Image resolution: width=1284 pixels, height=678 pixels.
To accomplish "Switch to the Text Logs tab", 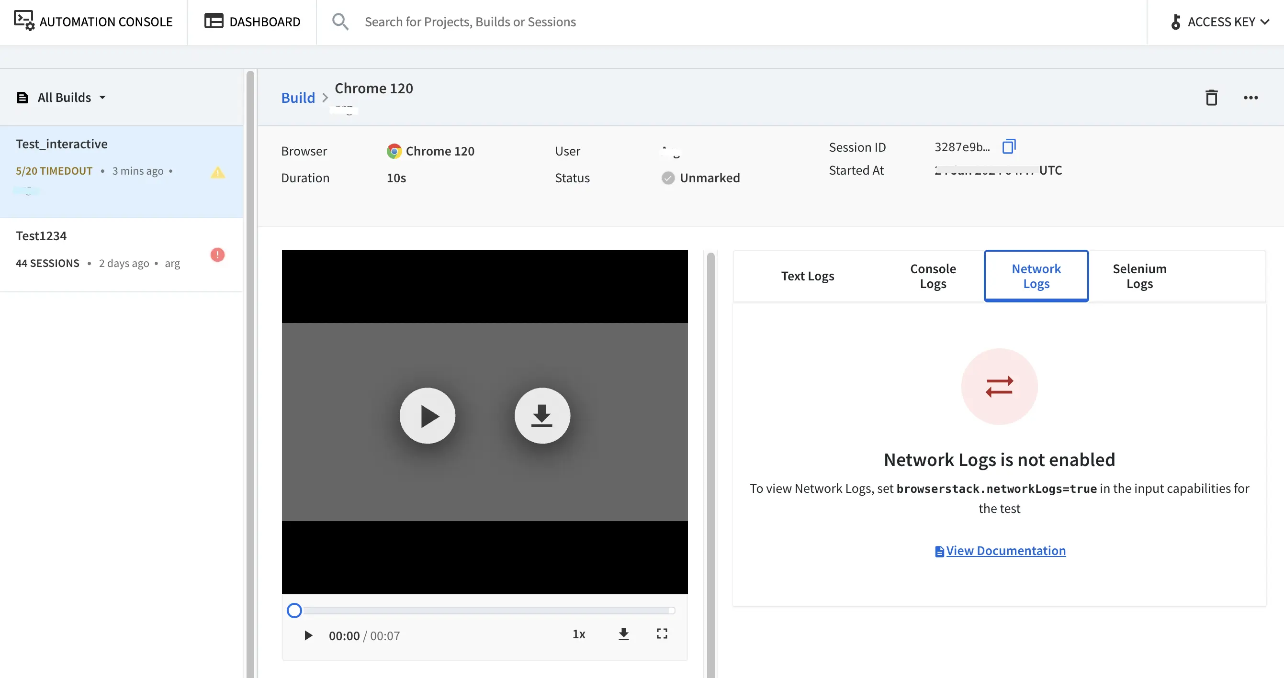I will click(x=807, y=276).
